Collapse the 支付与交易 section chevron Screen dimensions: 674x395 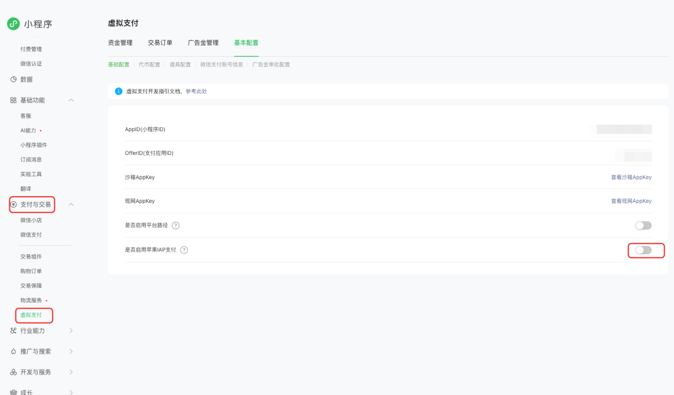pos(71,204)
